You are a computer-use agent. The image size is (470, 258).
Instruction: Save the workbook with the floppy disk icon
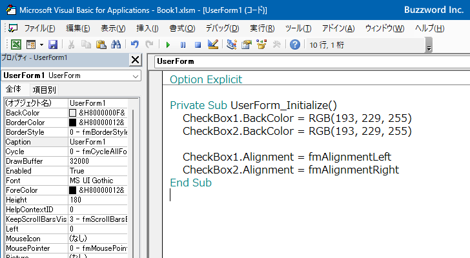coord(53,45)
